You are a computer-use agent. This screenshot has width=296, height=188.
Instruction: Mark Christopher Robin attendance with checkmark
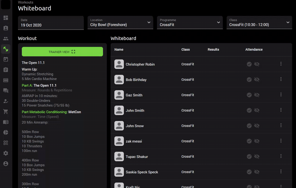click(249, 64)
